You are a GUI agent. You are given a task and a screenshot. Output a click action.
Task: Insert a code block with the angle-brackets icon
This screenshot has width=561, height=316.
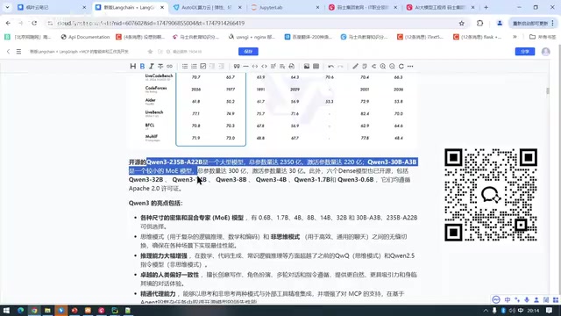click(264, 67)
